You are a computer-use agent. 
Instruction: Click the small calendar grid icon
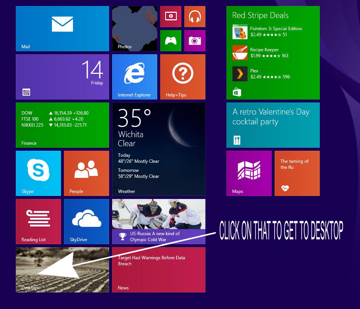tap(26, 92)
